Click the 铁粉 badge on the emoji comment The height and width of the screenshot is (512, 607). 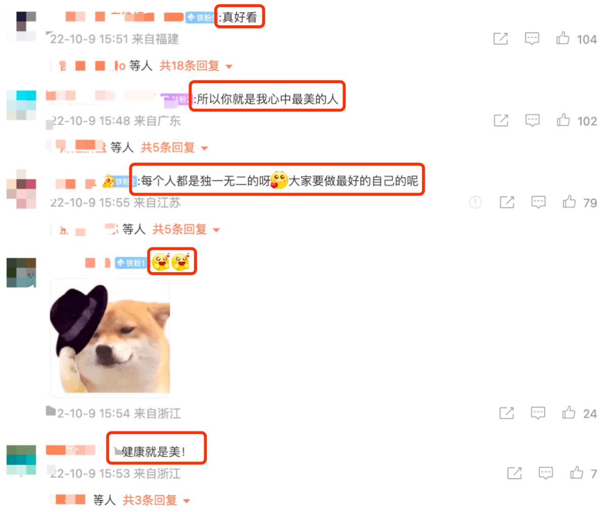coord(131,263)
